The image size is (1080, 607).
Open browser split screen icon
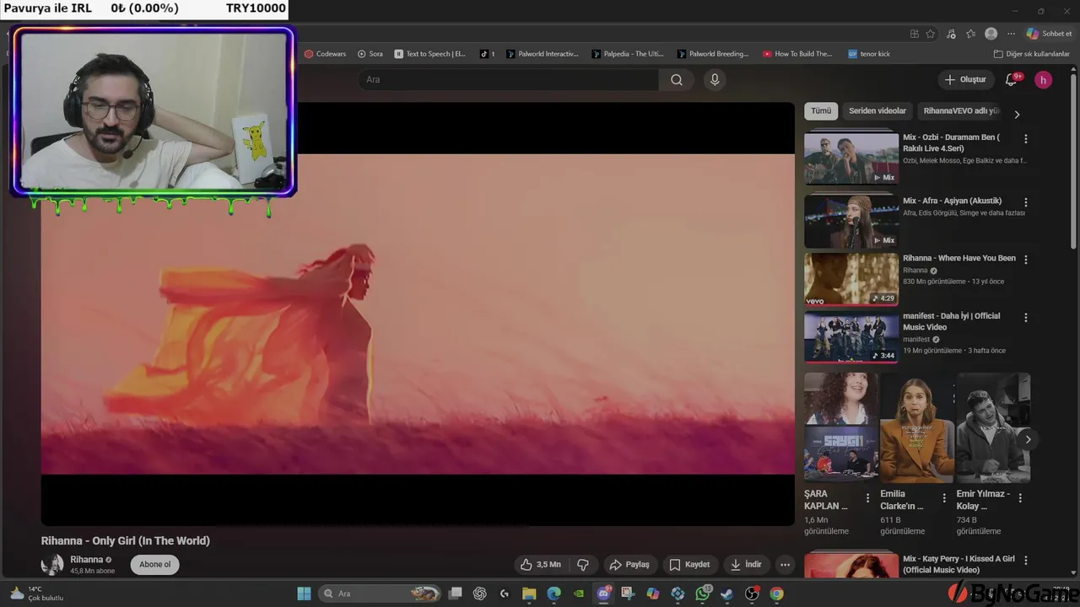[x=915, y=34]
